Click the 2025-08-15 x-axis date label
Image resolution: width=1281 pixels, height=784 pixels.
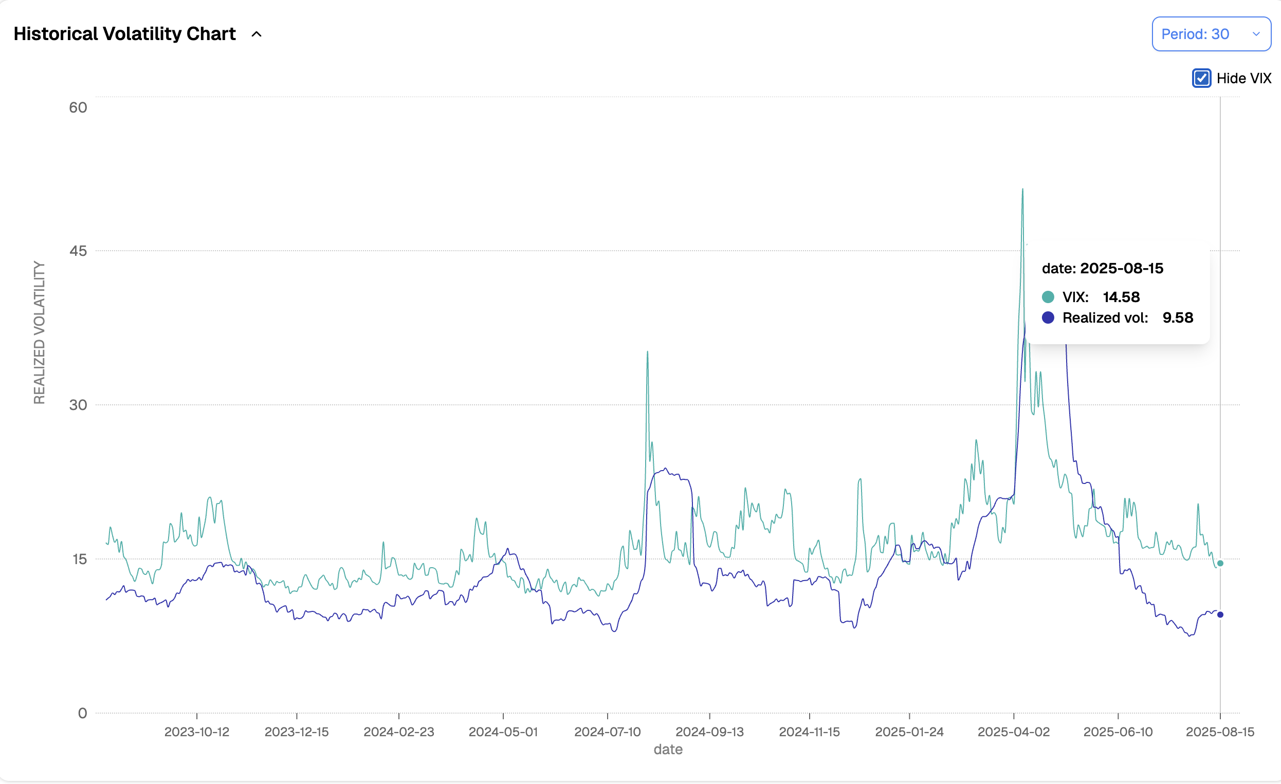pyautogui.click(x=1220, y=732)
